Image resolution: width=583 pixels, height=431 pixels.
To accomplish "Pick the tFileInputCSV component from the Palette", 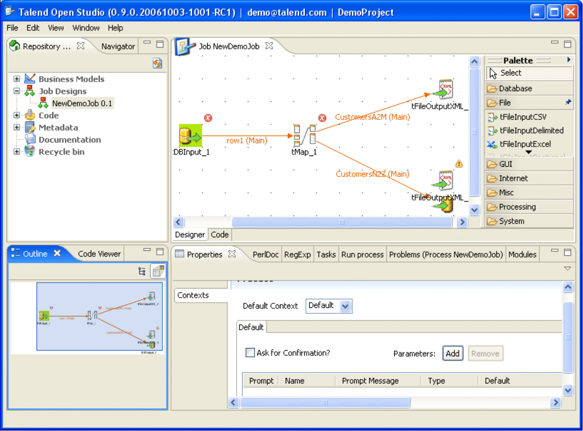I will [x=522, y=117].
